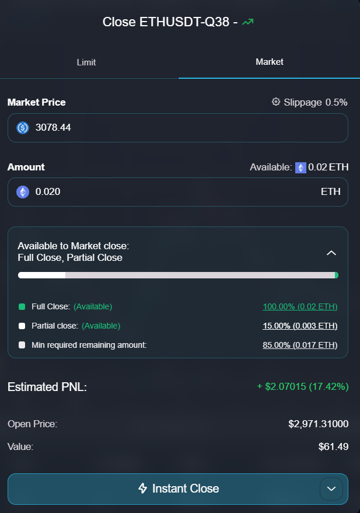Click the ETH icon next to Available balance
Image resolution: width=360 pixels, height=513 pixels.
click(300, 167)
